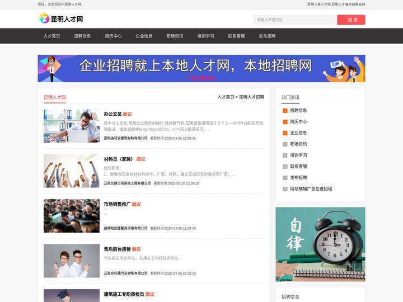Open the 材料员（家装） job thumbnail image
The width and height of the screenshot is (403, 302).
coord(72,171)
